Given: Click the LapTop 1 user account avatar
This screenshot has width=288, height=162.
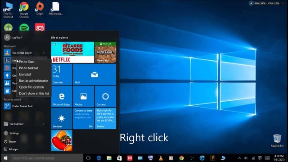Looking at the screenshot, I should pyautogui.click(x=7, y=37).
